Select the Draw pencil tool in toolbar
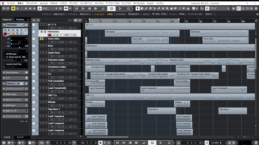 pos(146,8)
